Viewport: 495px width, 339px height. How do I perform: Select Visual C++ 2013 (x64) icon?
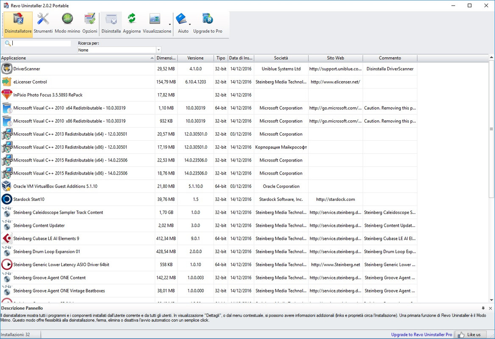click(x=7, y=134)
